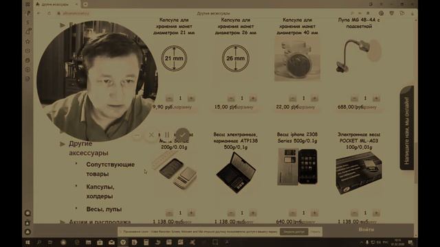Open Капсулы, холдеры subcategory
This screenshot has width=440, height=247.
click(x=100, y=191)
